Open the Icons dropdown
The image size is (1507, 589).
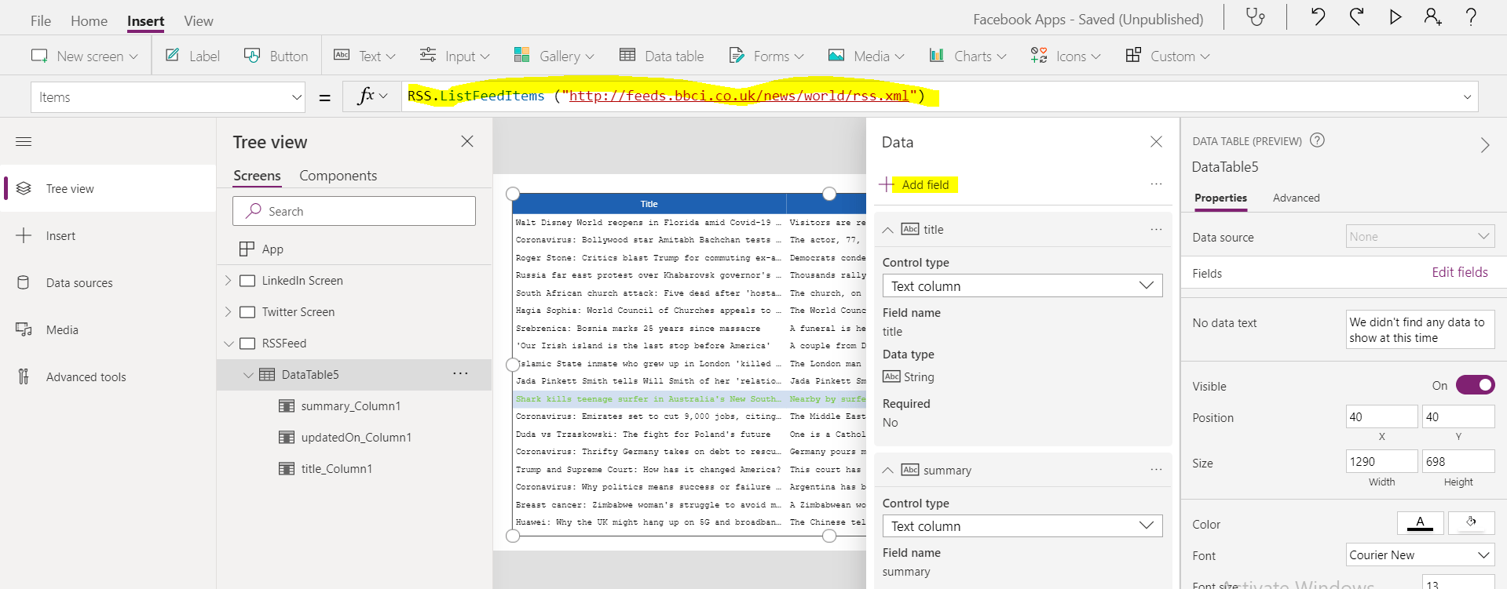click(1066, 56)
